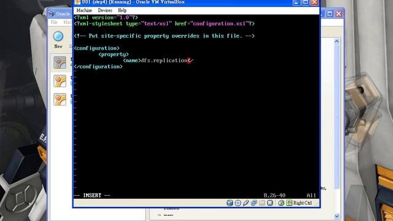The width and height of the screenshot is (393, 221).
Task: Click the xml-stylesheet declaration line
Action: point(164,23)
